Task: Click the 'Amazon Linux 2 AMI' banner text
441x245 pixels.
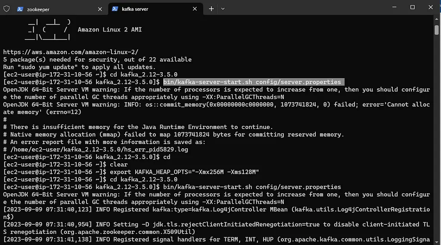Action: (110, 30)
